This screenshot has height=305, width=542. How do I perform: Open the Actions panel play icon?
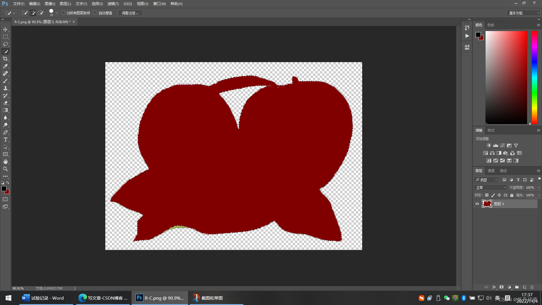[467, 36]
